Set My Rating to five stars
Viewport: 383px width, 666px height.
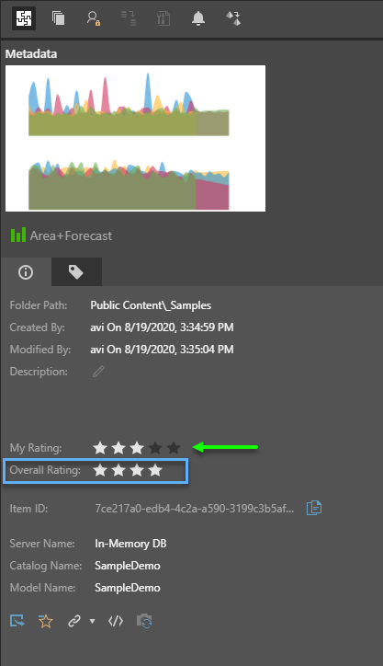tap(174, 448)
